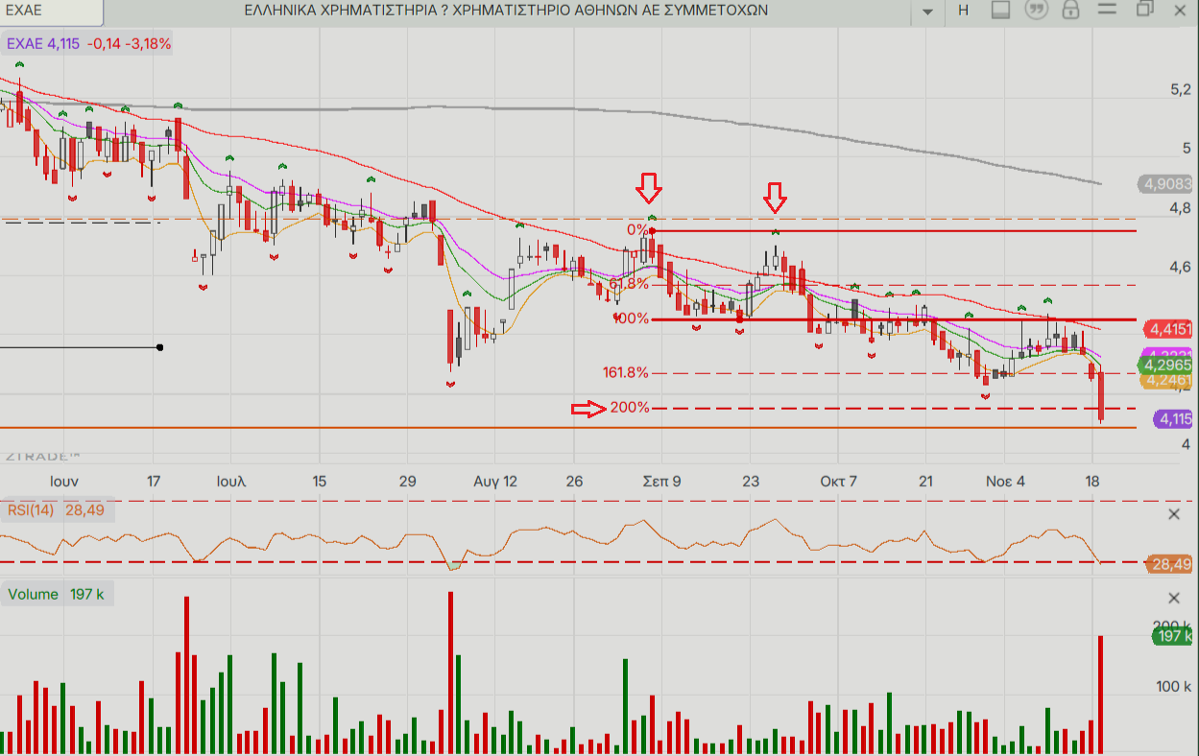This screenshot has width=1199, height=756.
Task: Click the Ιουλ date on time axis
Action: tap(231, 481)
